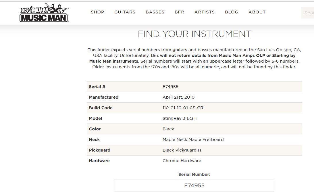This screenshot has width=314, height=193.
Task: Visit the BLOG page
Action: (x=232, y=12)
